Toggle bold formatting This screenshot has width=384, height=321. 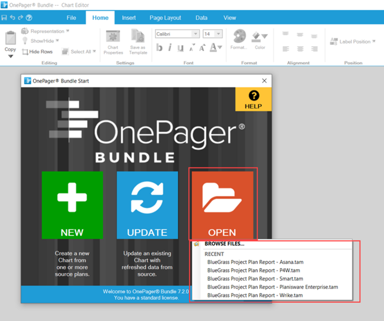[x=159, y=48]
